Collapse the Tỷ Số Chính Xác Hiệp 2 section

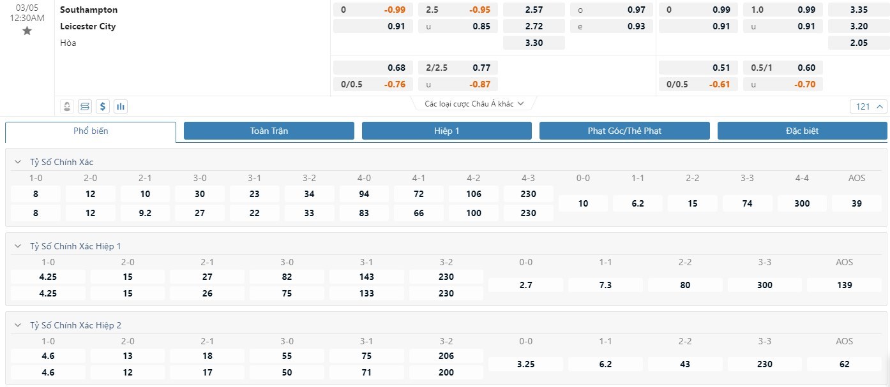pyautogui.click(x=18, y=325)
